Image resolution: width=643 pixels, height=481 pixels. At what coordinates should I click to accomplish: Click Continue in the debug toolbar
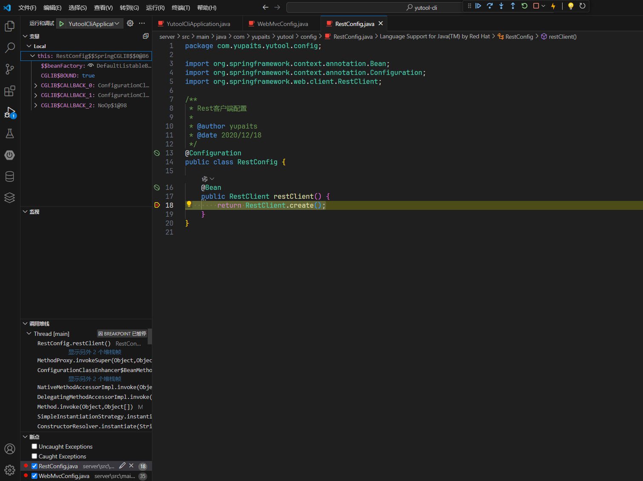click(x=478, y=6)
